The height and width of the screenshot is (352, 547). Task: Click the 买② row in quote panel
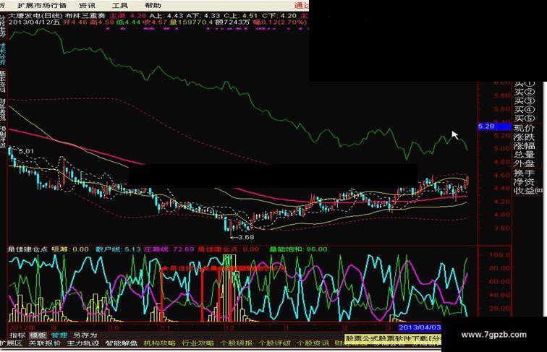pyautogui.click(x=525, y=93)
